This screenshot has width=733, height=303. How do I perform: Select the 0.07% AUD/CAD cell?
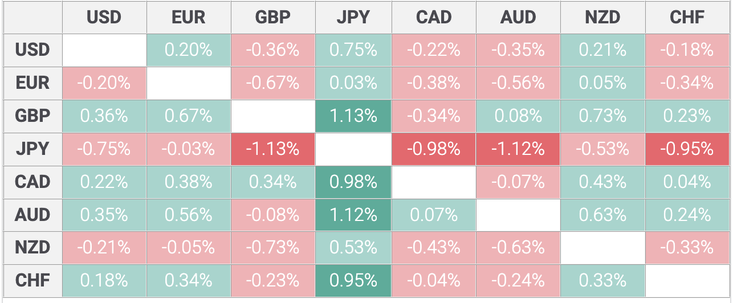coord(434,215)
